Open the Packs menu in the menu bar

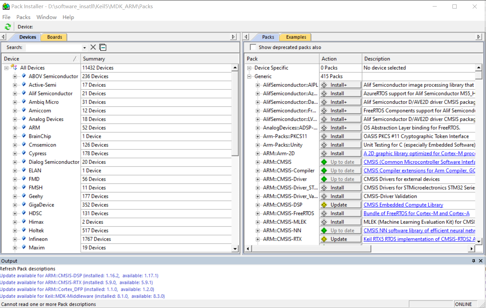coord(23,17)
